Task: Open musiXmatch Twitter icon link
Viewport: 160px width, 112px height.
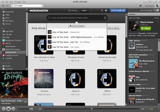Action: 106,10
